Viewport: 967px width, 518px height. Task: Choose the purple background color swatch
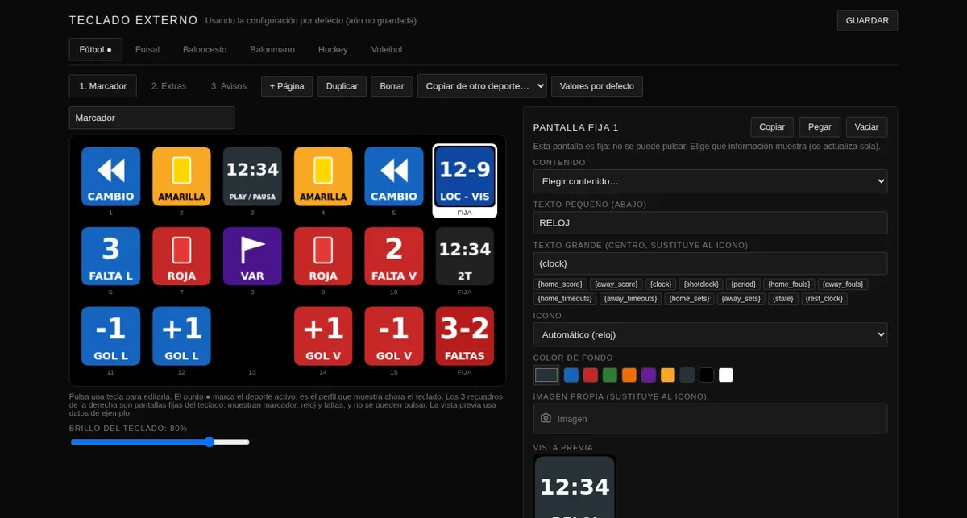click(x=649, y=375)
